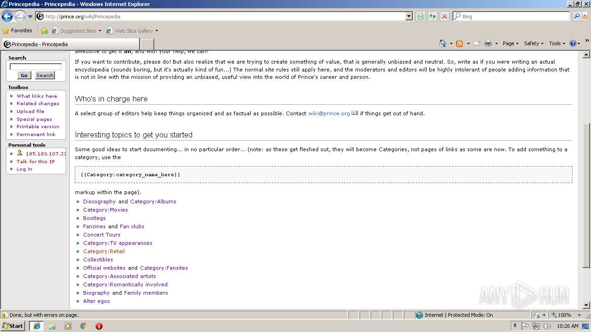Open the Fan clubs link
This screenshot has width=591, height=332.
[132, 226]
